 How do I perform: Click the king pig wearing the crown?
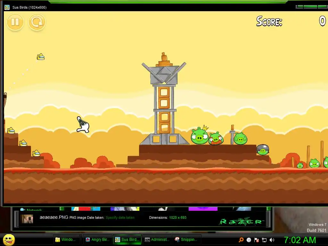pos(200,135)
